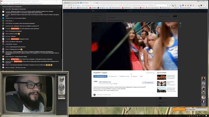Open a new browser tab

coord(97,3)
